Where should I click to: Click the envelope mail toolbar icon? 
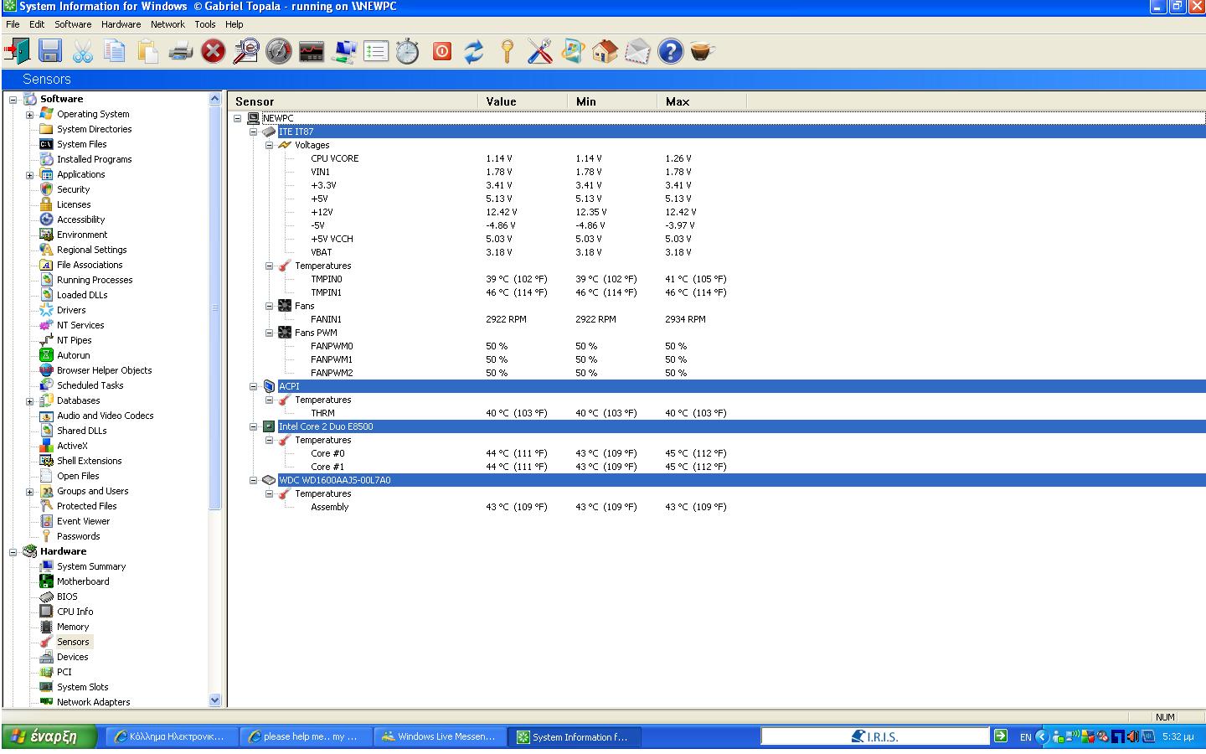(x=637, y=52)
